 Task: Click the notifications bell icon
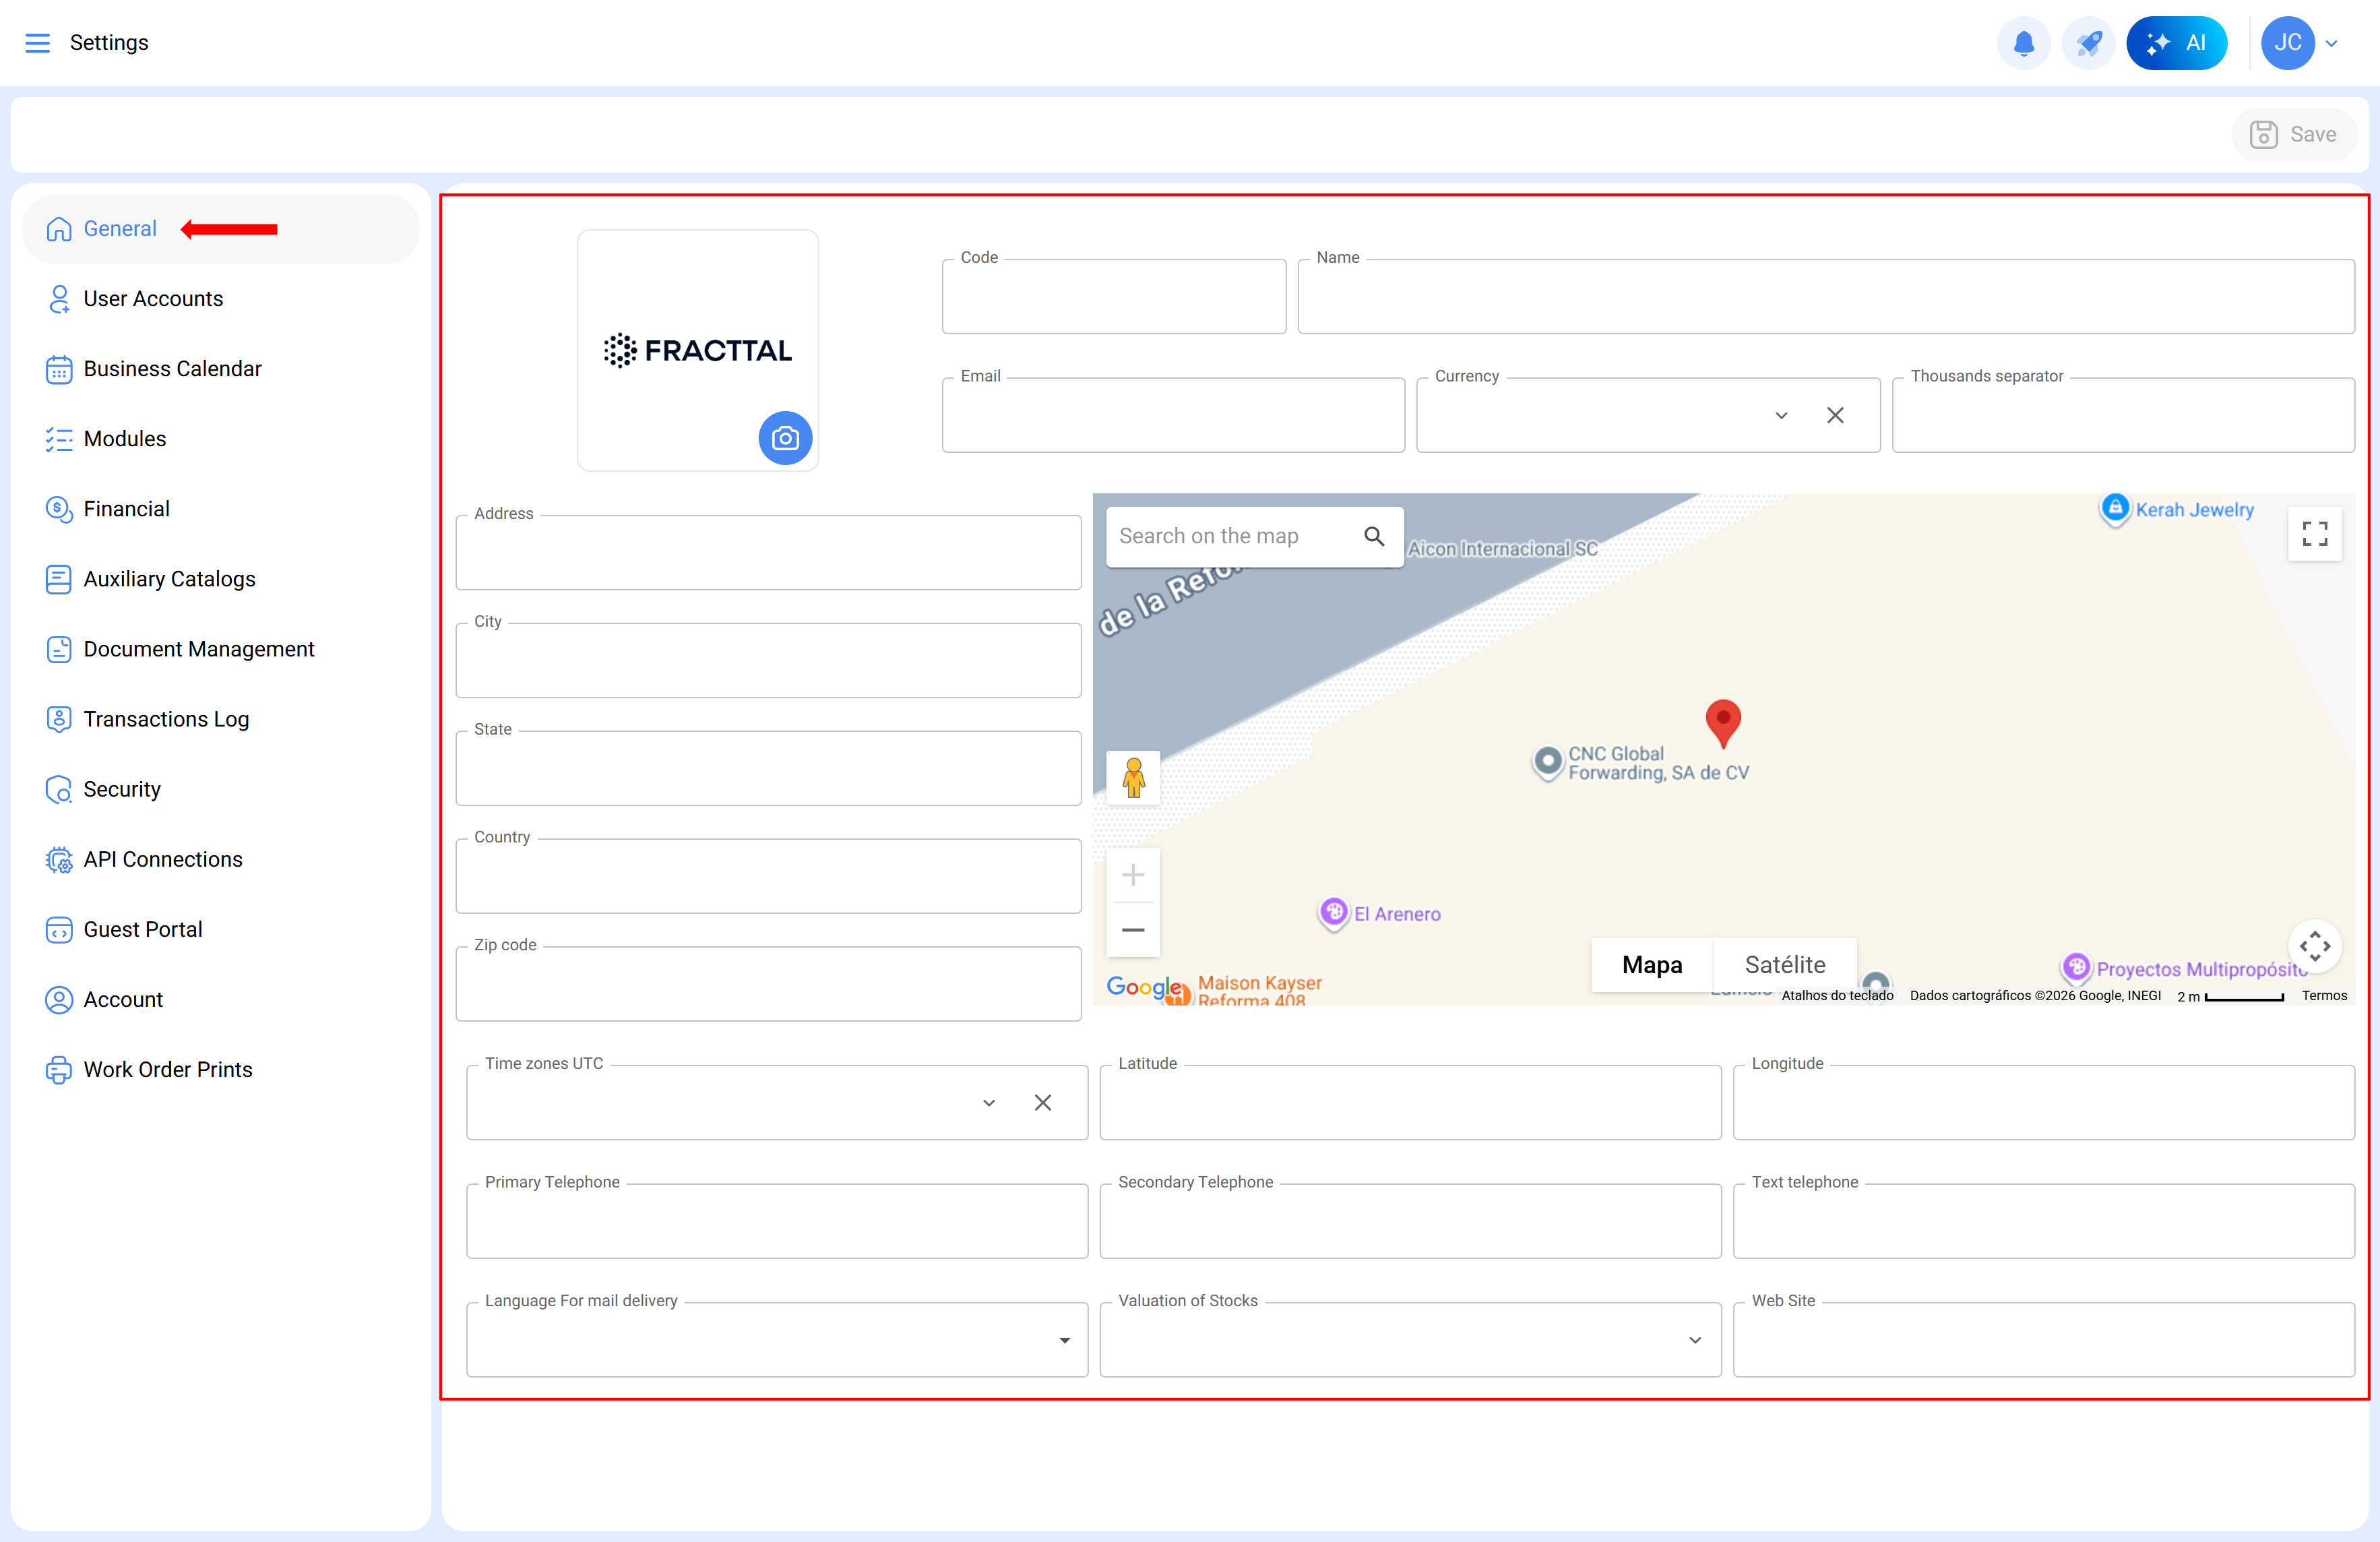(2023, 43)
